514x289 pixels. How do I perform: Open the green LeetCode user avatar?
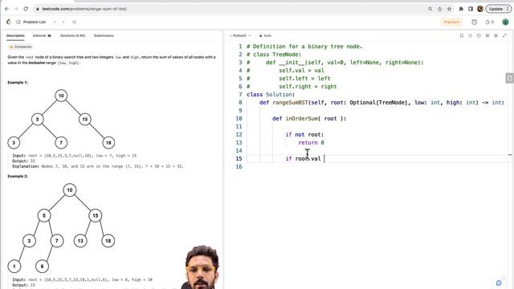[505, 22]
